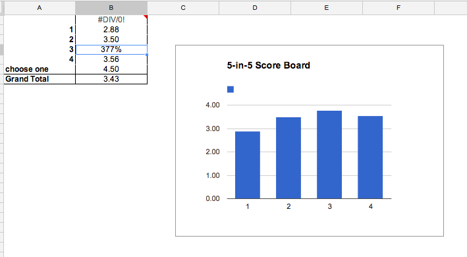The image size is (467, 257).
Task: Click x-axis label '2' under chart
Action: point(288,206)
